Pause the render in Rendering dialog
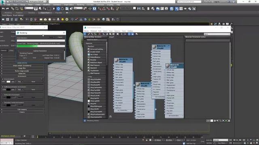Image resolution: width=259 pixels, height=145 pixels. (51, 37)
